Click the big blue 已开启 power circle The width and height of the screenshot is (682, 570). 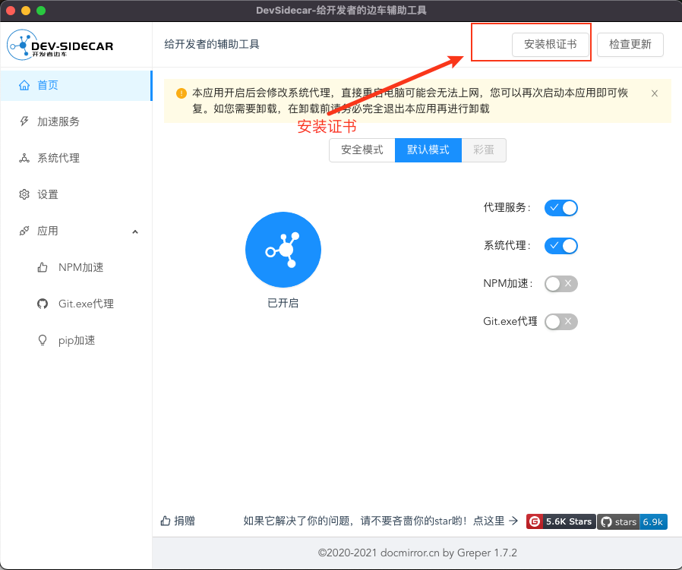[x=283, y=250]
